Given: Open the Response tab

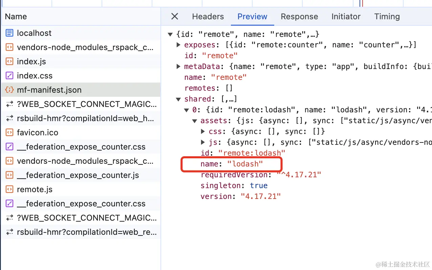Looking at the screenshot, I should pyautogui.click(x=299, y=17).
